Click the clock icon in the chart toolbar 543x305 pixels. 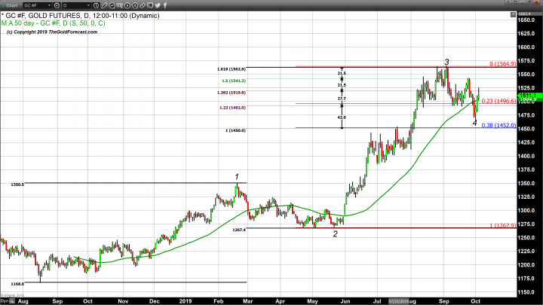[96, 5]
